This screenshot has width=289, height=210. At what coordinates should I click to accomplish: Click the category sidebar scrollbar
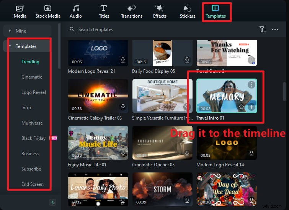59,46
